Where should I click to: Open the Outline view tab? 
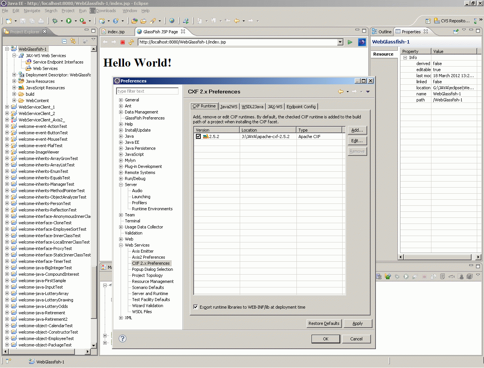[382, 32]
